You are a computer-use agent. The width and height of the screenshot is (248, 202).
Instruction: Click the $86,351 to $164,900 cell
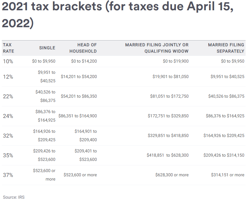tap(78, 116)
